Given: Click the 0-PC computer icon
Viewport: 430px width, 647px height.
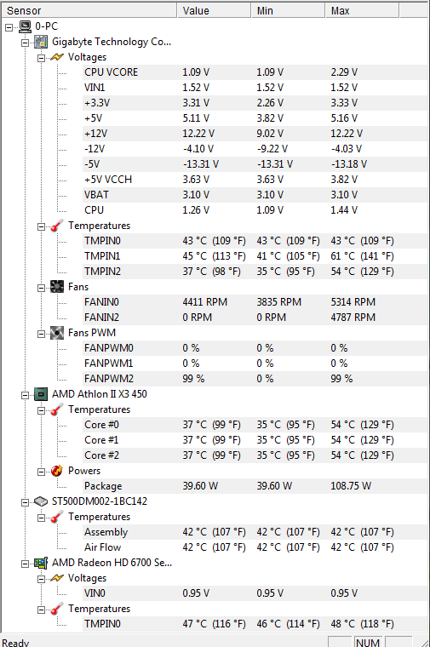Looking at the screenshot, I should coord(26,26).
